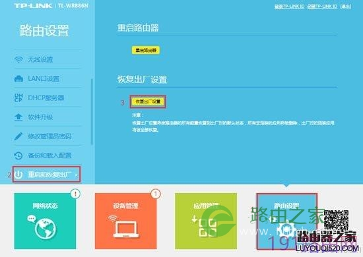
Task: Switch to the 路由设置 bottom tile
Action: point(286,221)
